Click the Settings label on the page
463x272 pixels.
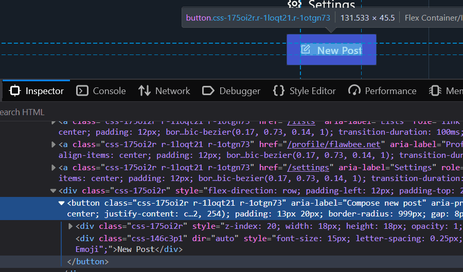332,5
